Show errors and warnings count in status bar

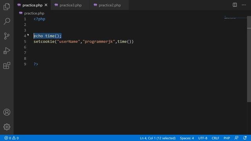click(x=11, y=138)
